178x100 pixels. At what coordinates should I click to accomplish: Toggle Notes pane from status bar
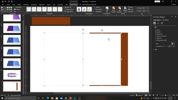132,95
